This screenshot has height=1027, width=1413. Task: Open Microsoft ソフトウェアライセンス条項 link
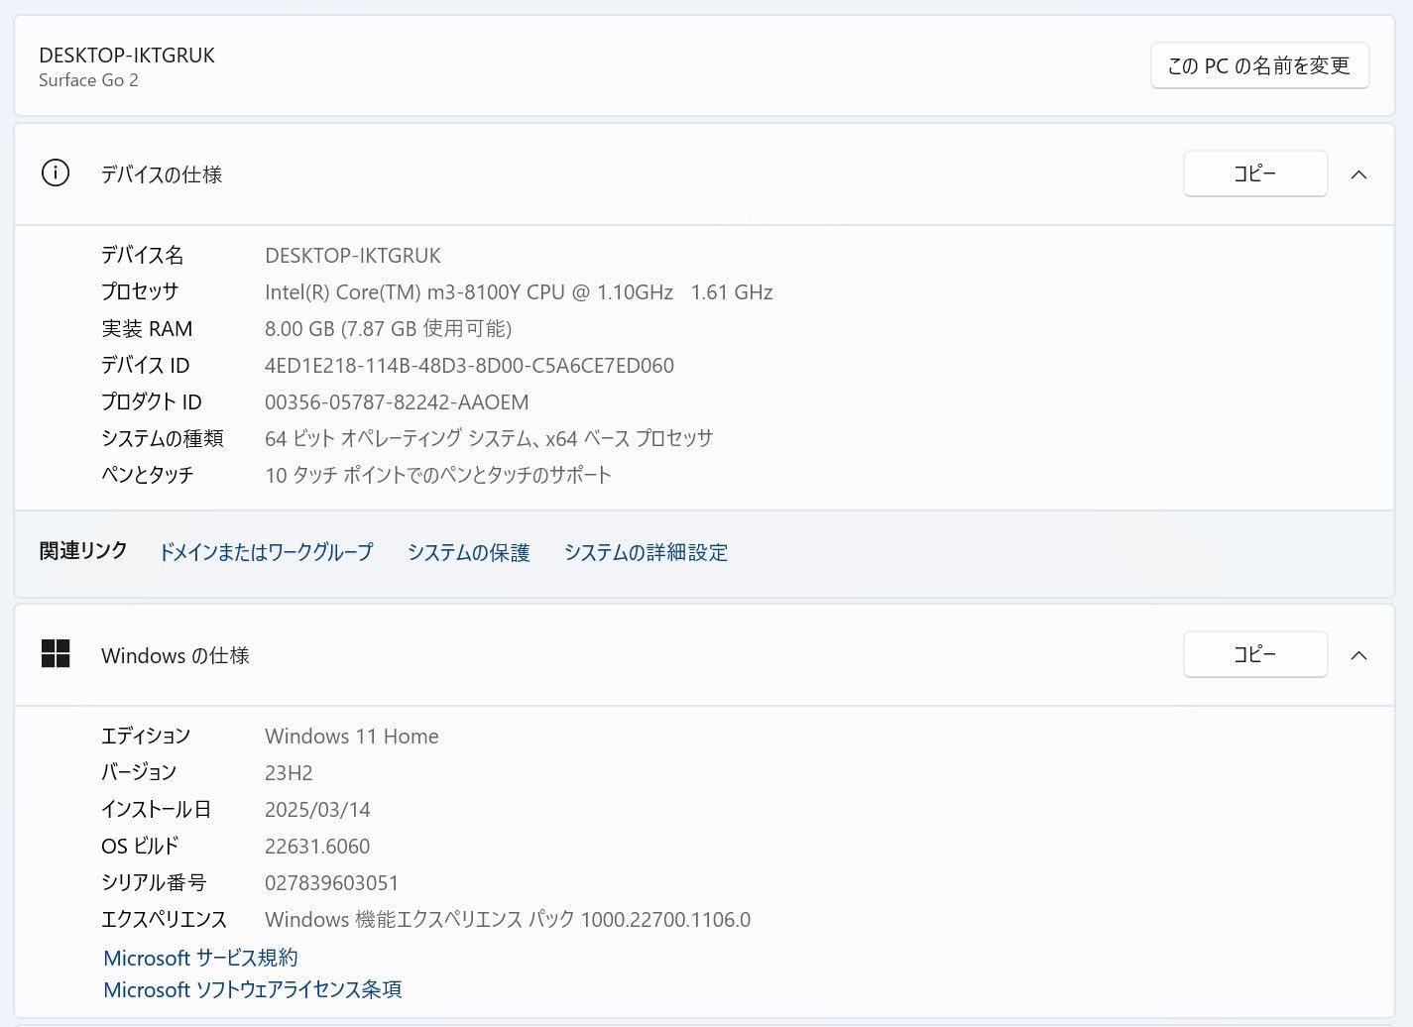pos(253,989)
